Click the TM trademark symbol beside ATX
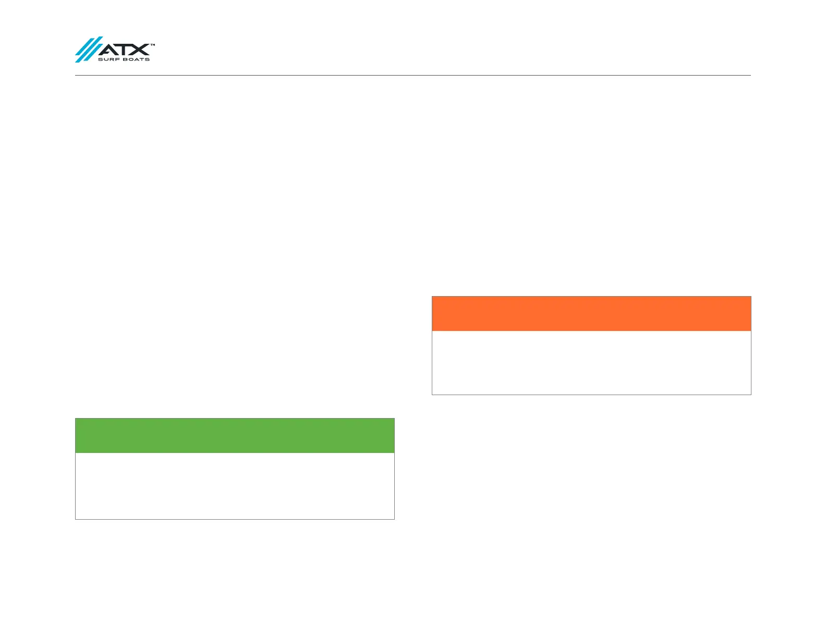Screen dimensions: 826x638 [153, 45]
